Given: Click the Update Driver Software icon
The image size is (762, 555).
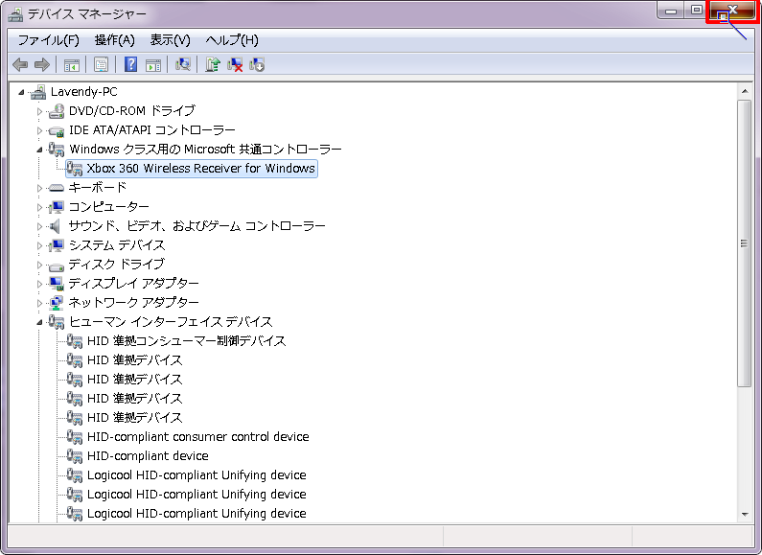Looking at the screenshot, I should coord(213,64).
